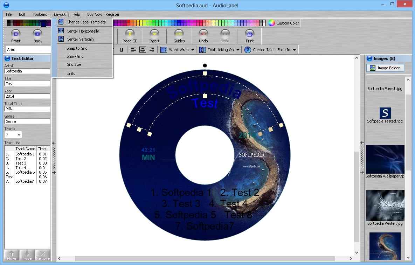415x265 pixels.
Task: Open the Tracks count dropdown
Action: pos(19,135)
